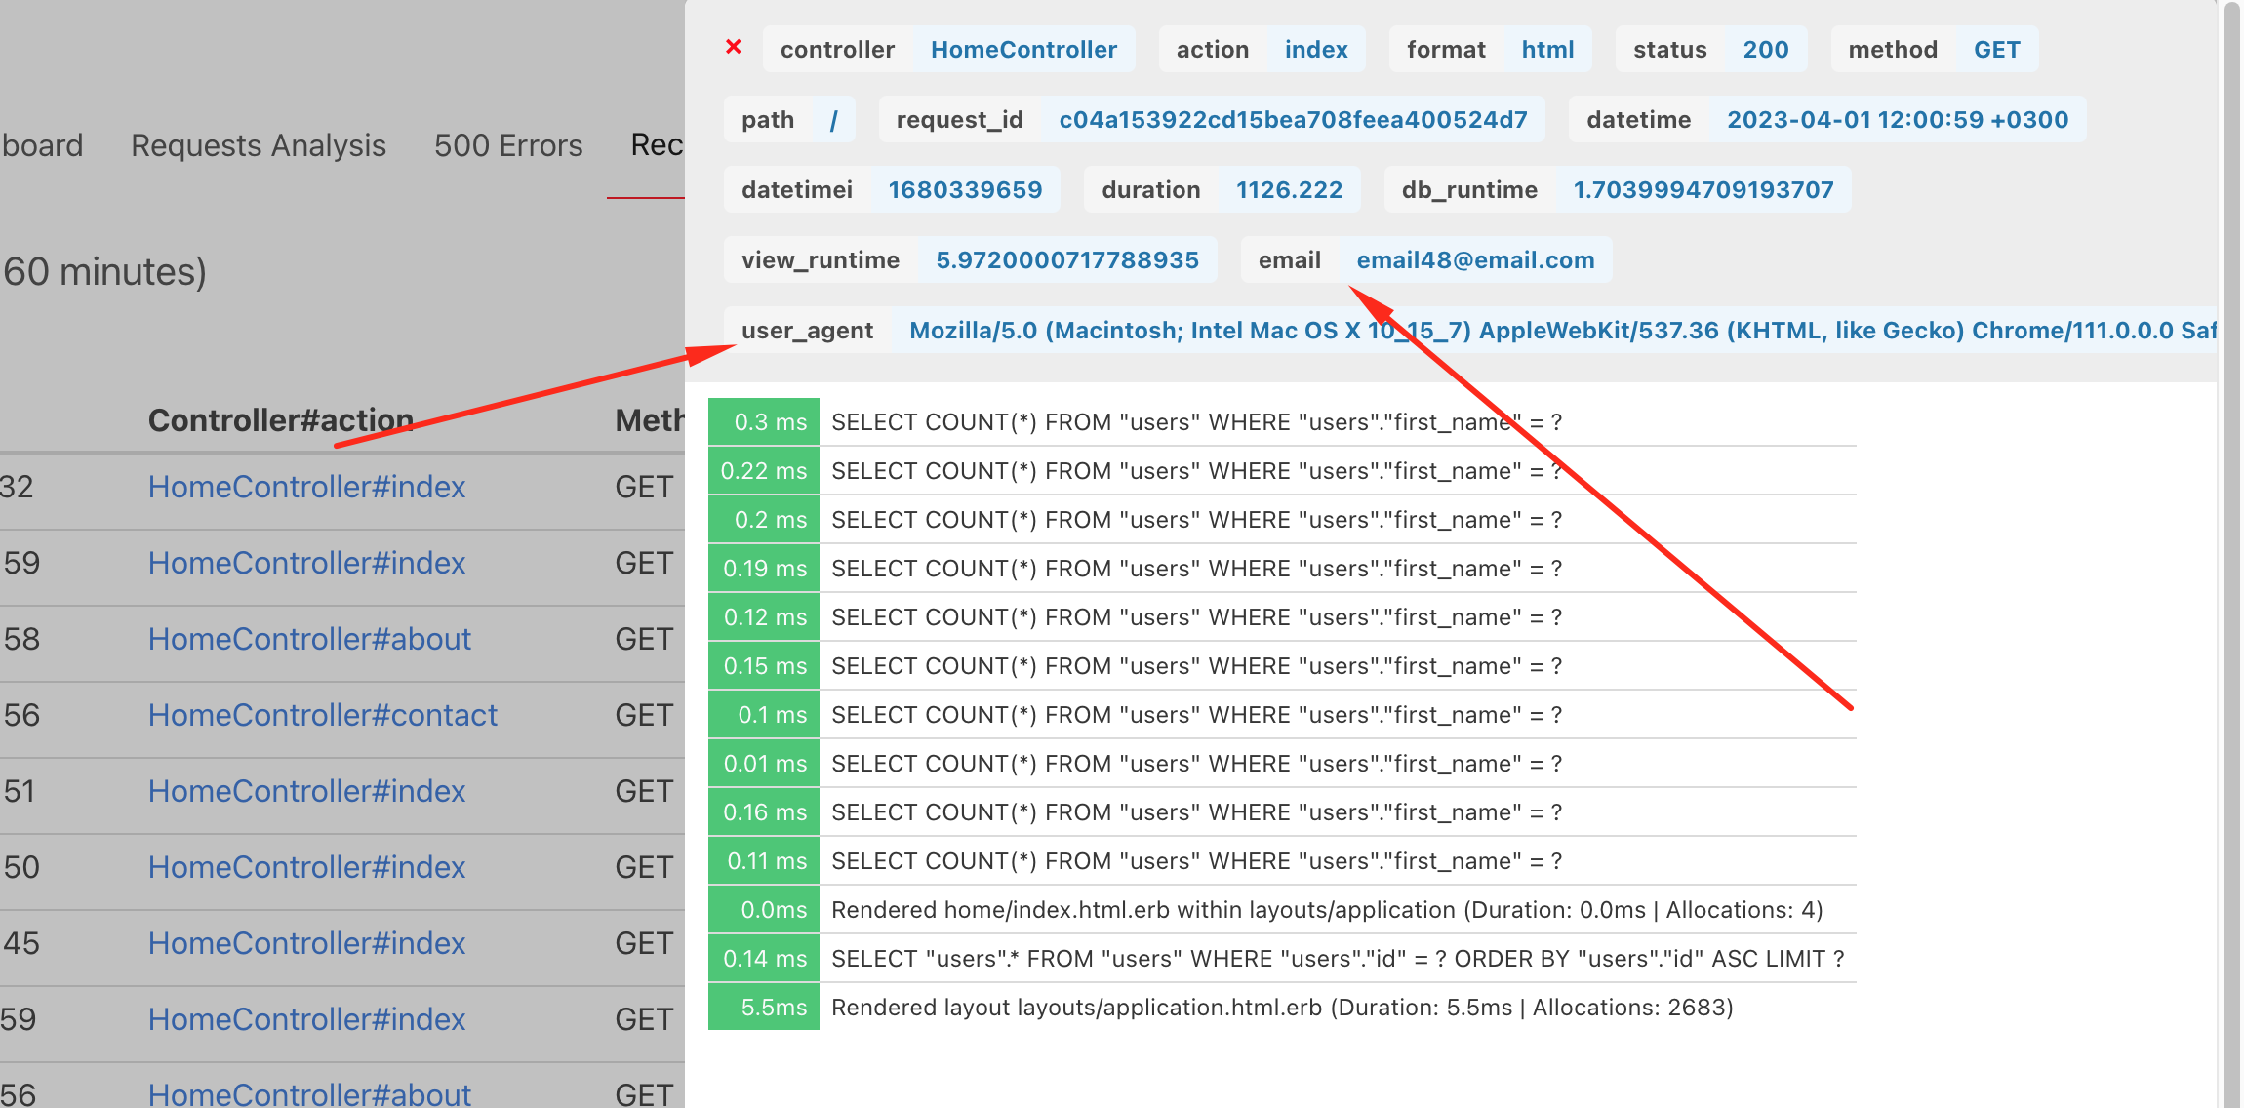Click the HomeController#contact link

322,715
